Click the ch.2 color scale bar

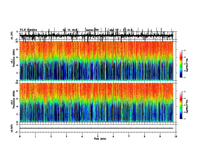[181, 105]
